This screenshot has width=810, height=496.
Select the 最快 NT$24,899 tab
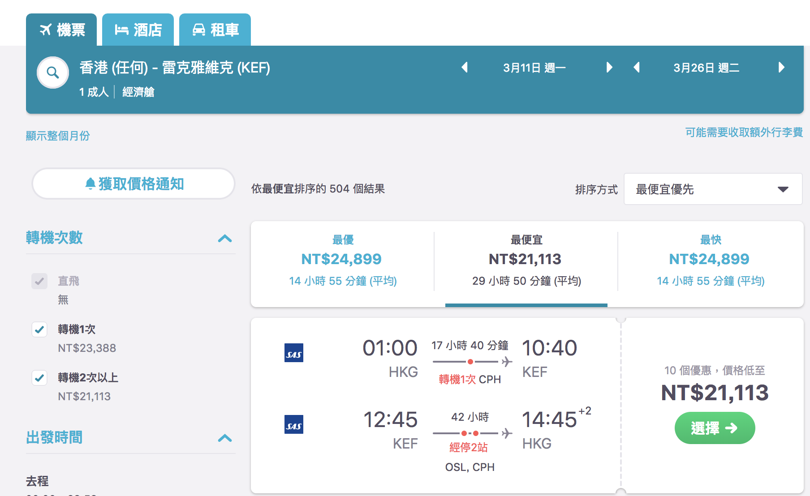[x=711, y=264]
